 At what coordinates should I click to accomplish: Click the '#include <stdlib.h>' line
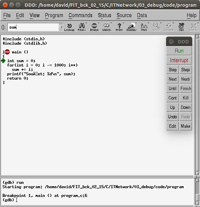pos(25,43)
